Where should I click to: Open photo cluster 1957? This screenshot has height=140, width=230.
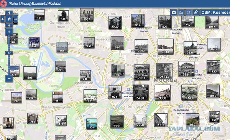coord(212,22)
